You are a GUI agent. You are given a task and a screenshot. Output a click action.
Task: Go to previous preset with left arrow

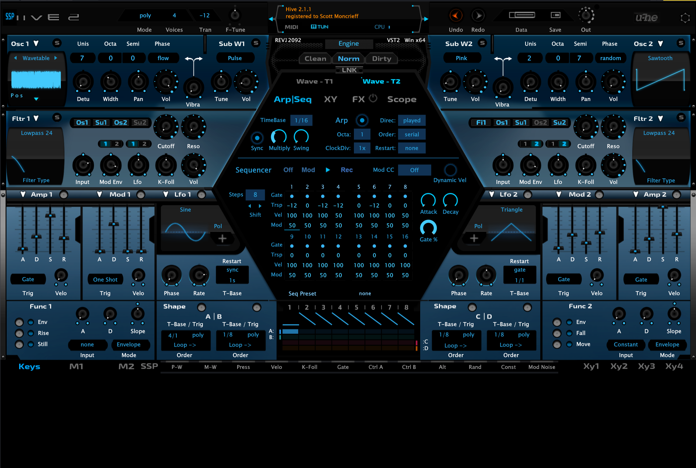click(271, 19)
